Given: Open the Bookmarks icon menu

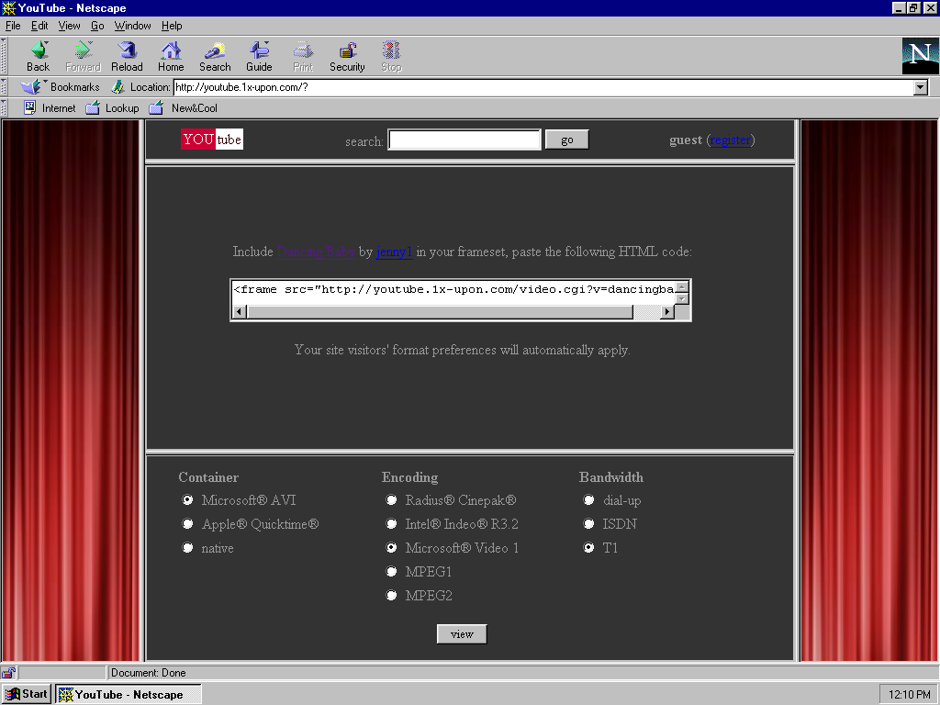Looking at the screenshot, I should [32, 87].
